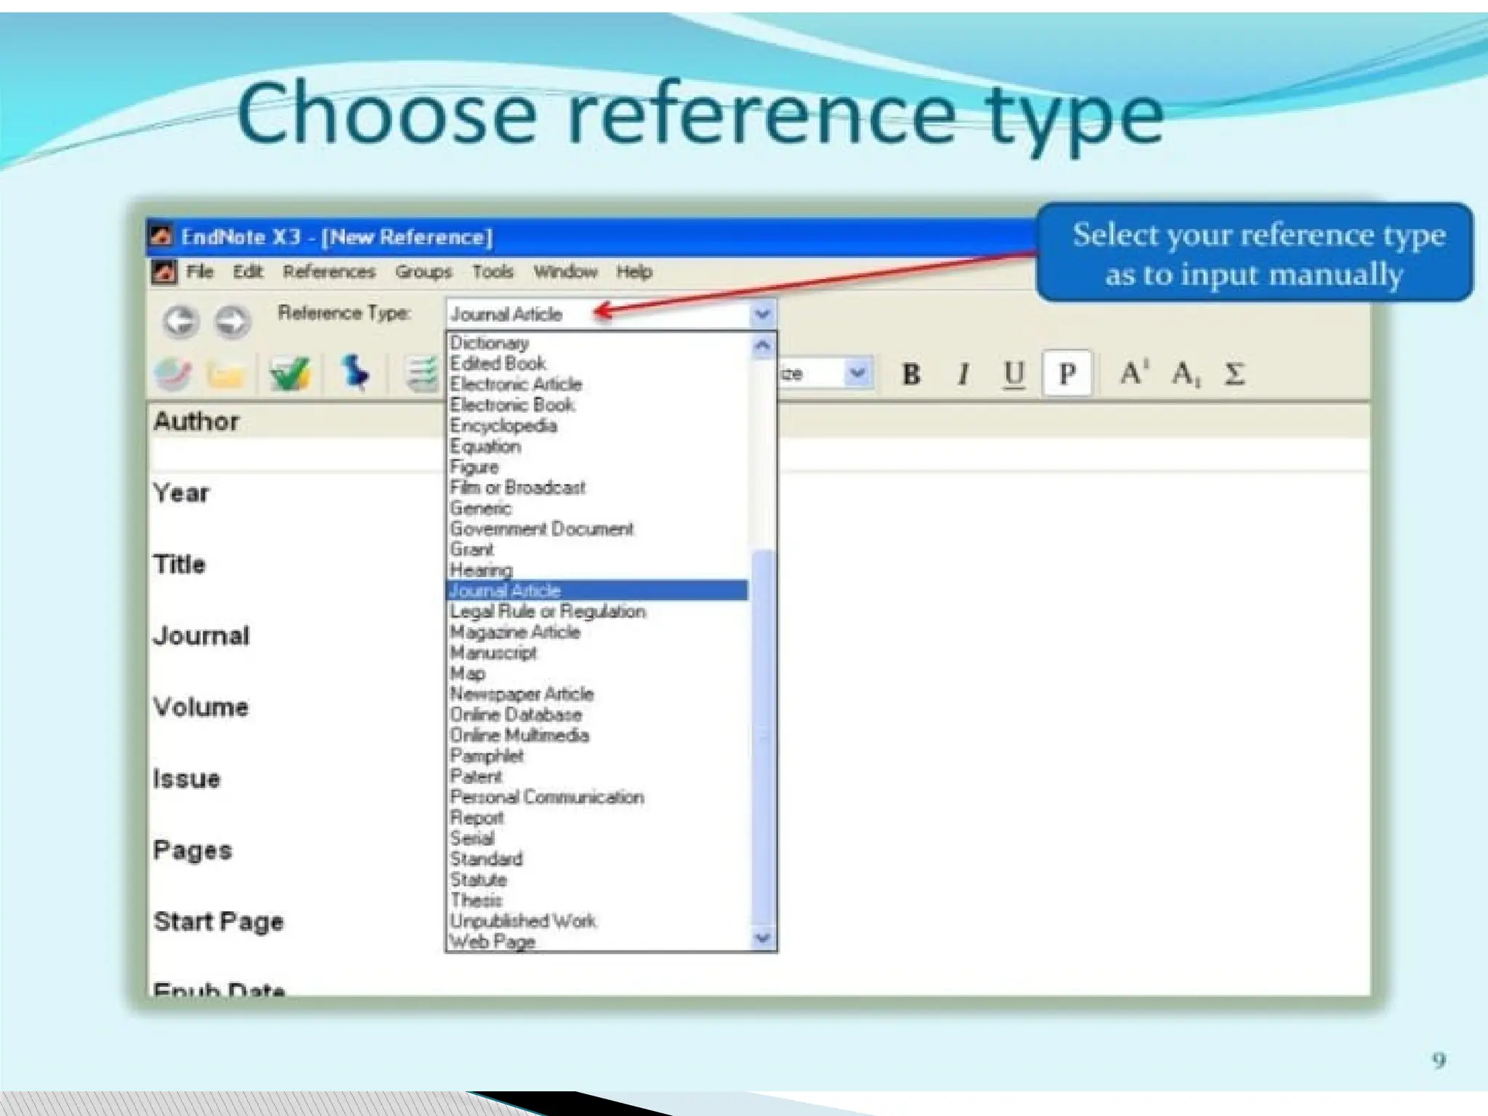Click the open folder toolbar icon
Screen dimensions: 1488x1116
click(x=226, y=375)
